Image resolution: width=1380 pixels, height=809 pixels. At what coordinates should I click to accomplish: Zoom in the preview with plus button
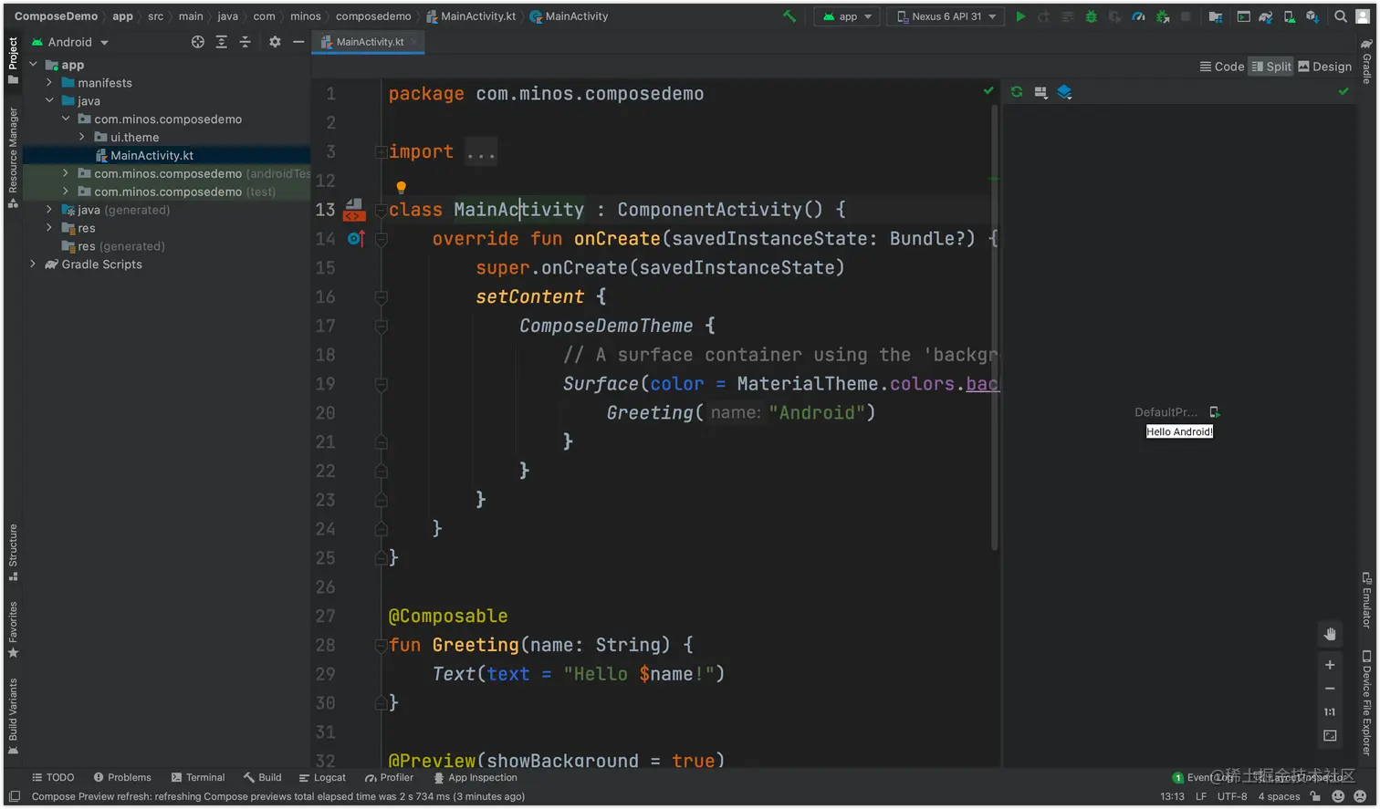tap(1330, 665)
